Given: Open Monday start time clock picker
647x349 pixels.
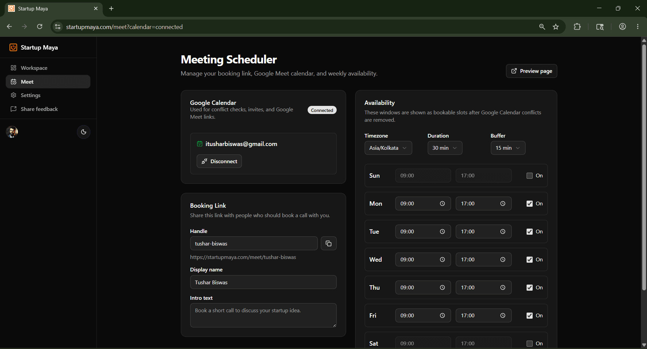Looking at the screenshot, I should click(442, 204).
